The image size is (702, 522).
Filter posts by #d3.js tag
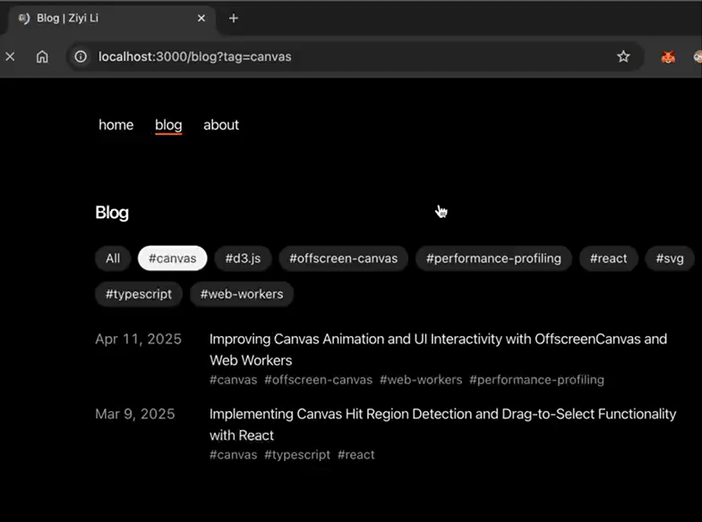(244, 258)
